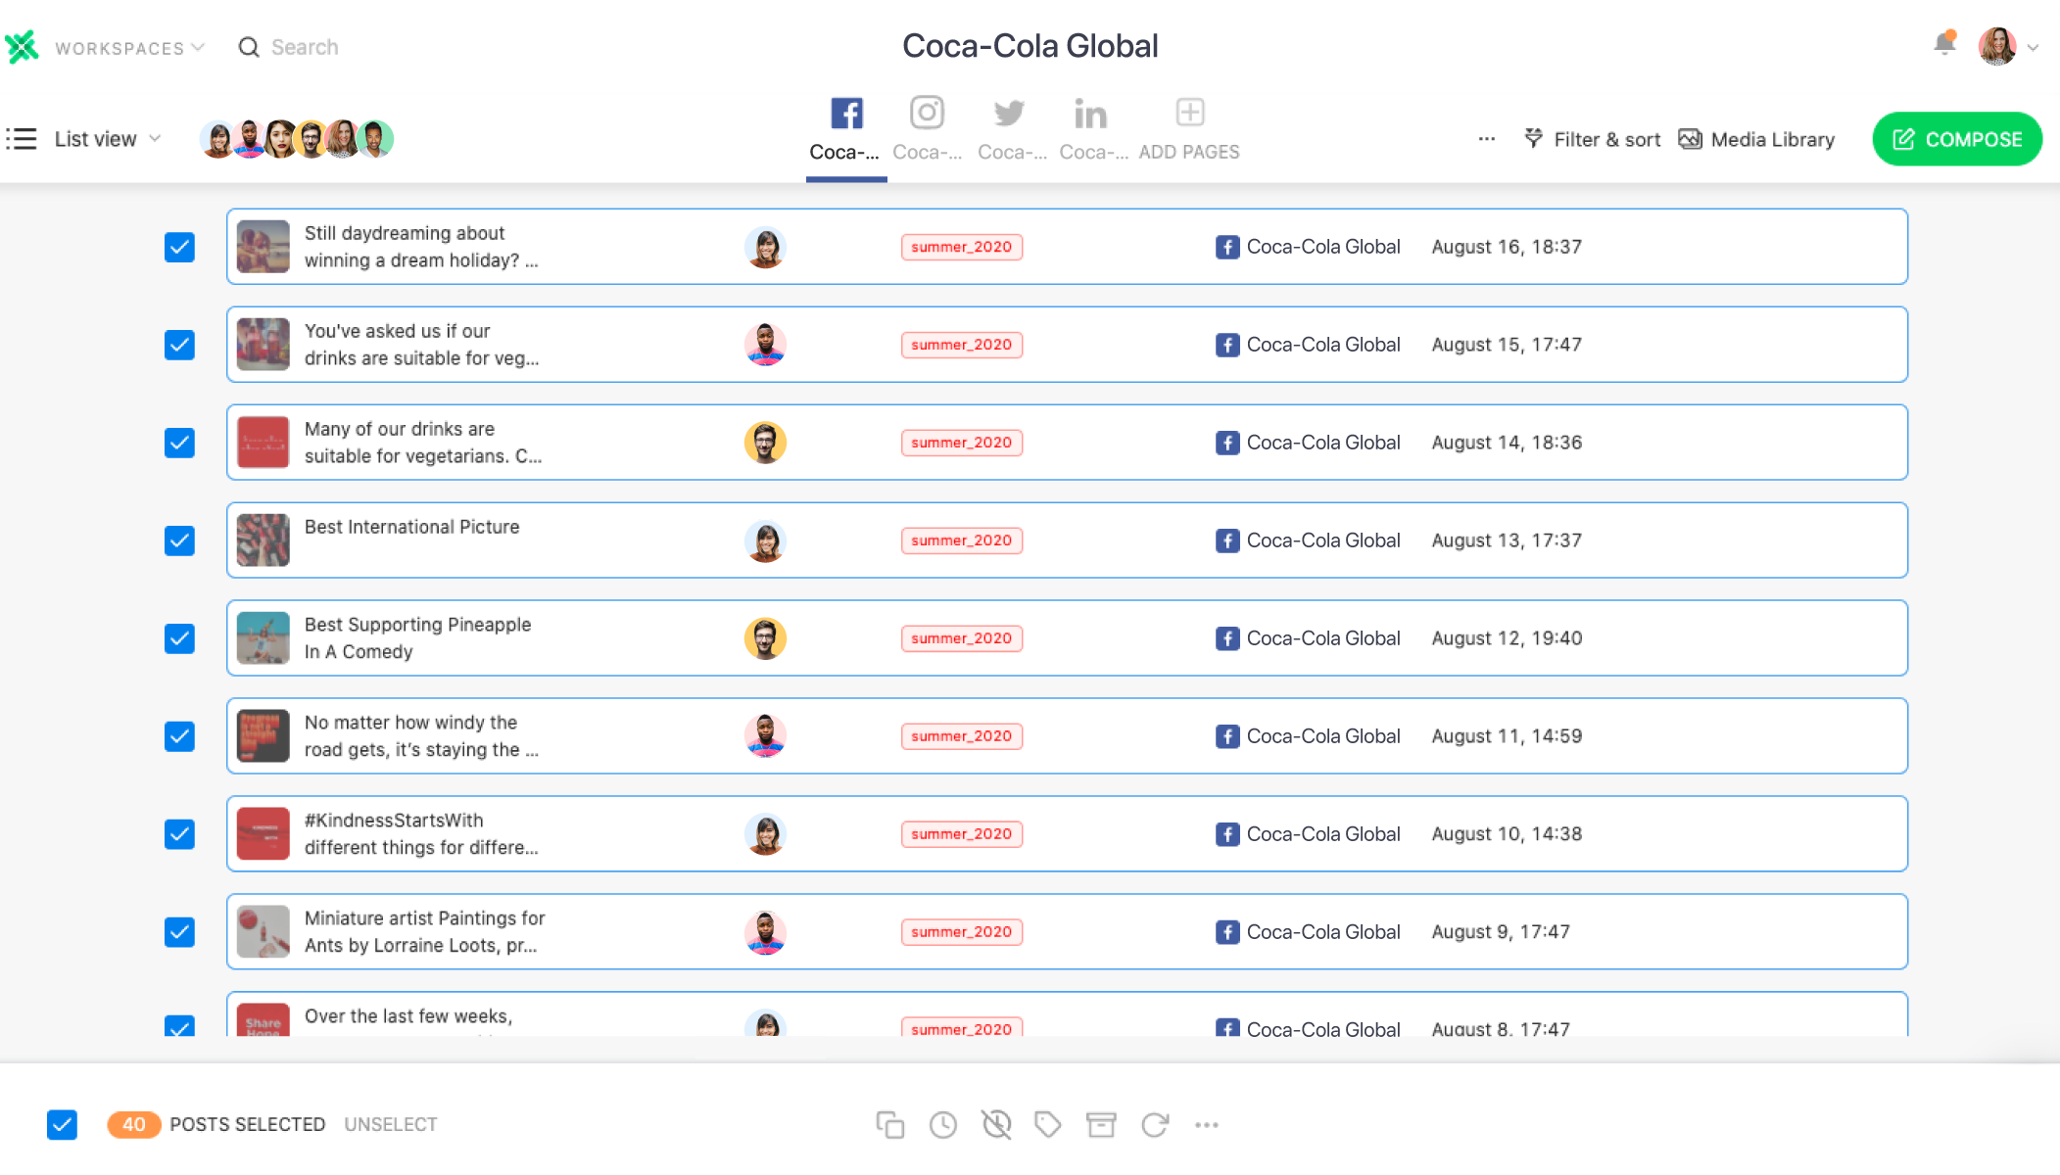This screenshot has width=2060, height=1175.
Task: Open the user profile dropdown arrow
Action: 2033,47
